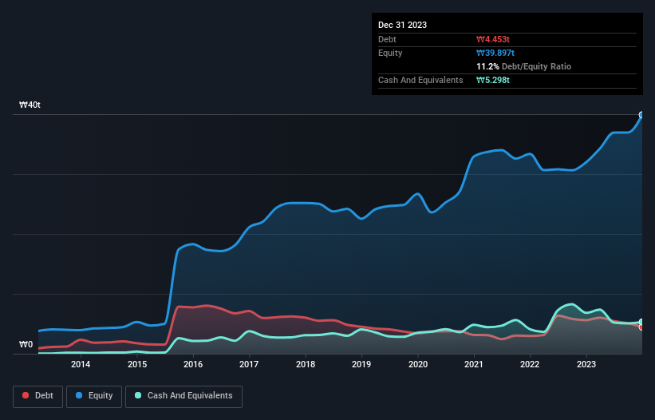Toggle the Debt series legend button
The height and width of the screenshot is (420, 655).
[37, 396]
